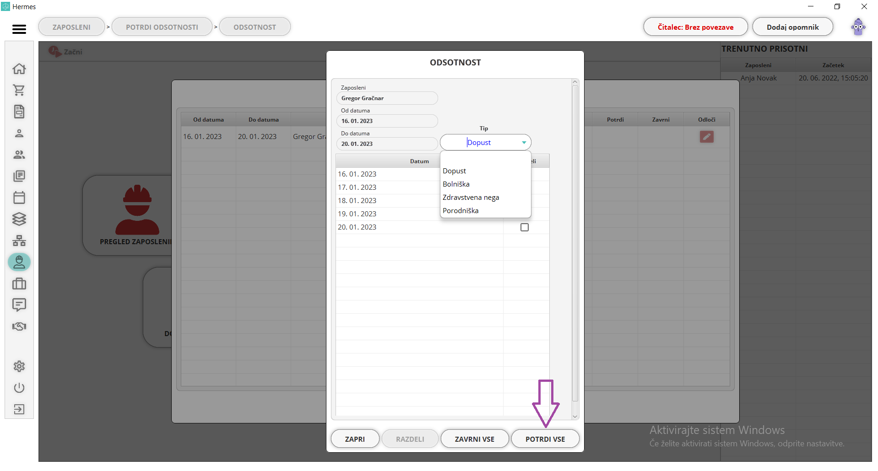The image size is (878, 471).
Task: Select the highlighted employee sidebar icon
Action: pos(19,262)
